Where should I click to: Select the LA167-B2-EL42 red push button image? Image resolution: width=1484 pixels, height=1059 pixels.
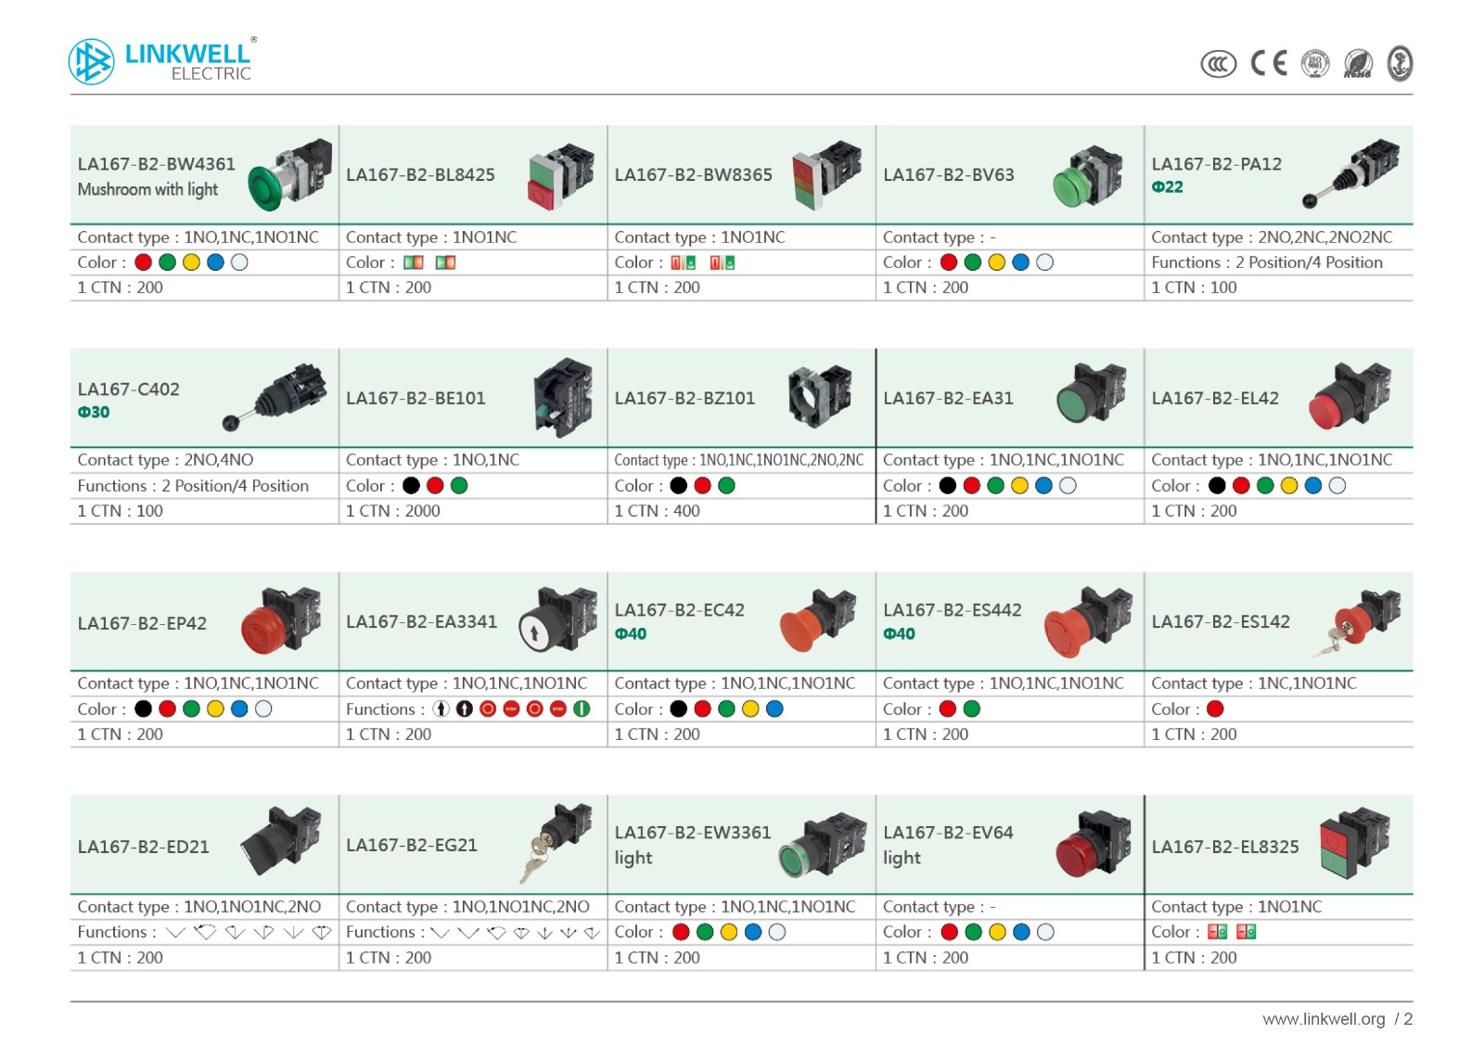click(1350, 396)
